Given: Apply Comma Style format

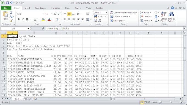Looking at the screenshot, I should (106, 17).
